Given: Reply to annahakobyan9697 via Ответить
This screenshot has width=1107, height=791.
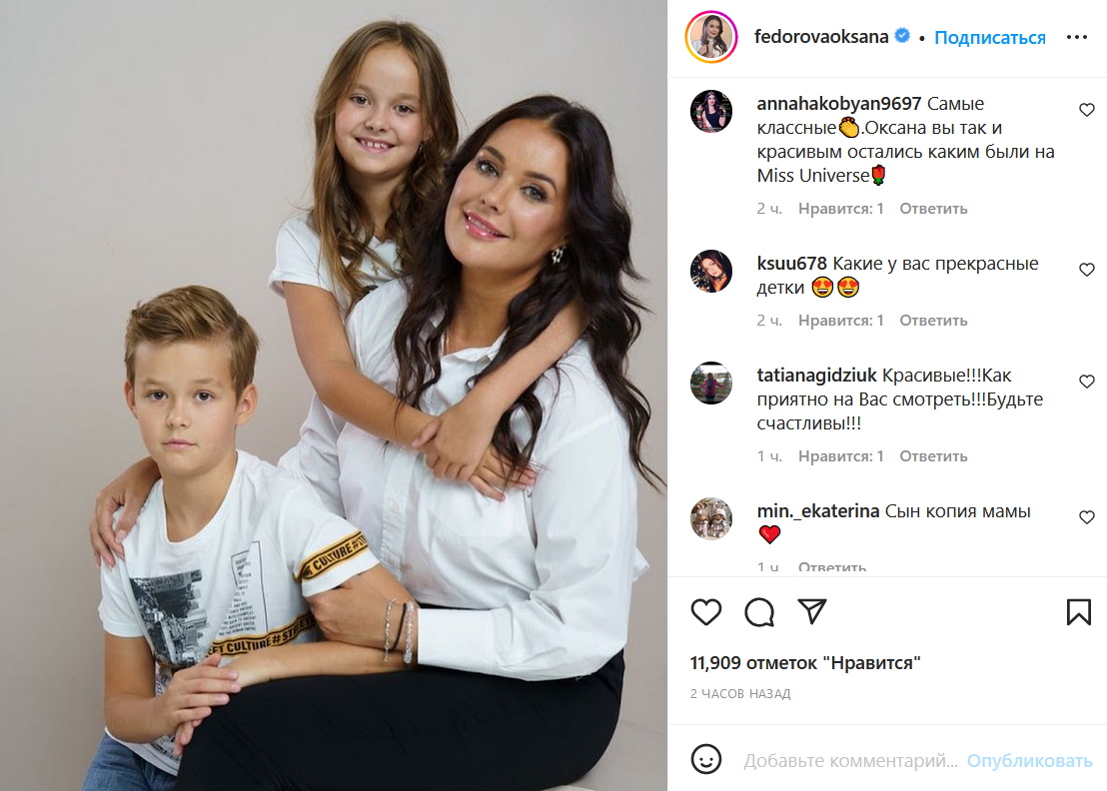Looking at the screenshot, I should point(933,209).
